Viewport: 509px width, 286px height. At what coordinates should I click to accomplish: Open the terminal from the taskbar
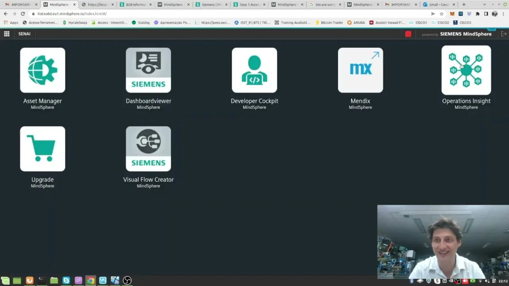[x=41, y=280]
